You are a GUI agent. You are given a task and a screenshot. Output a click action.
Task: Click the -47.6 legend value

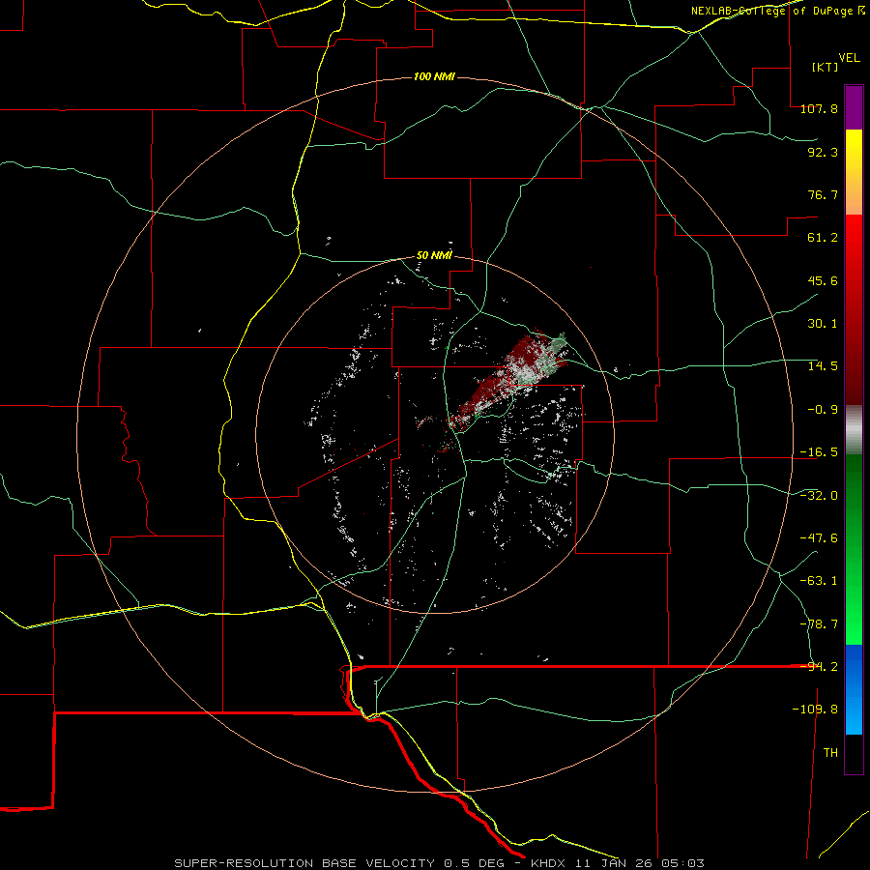(819, 538)
